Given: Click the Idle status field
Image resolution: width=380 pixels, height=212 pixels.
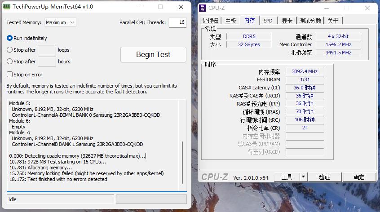Looking at the screenshot, I should tap(60, 199).
